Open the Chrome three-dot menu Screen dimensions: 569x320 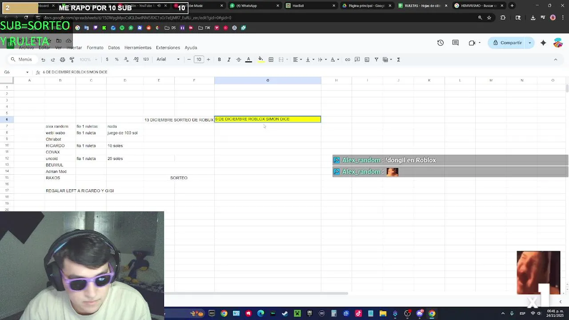pos(562,18)
